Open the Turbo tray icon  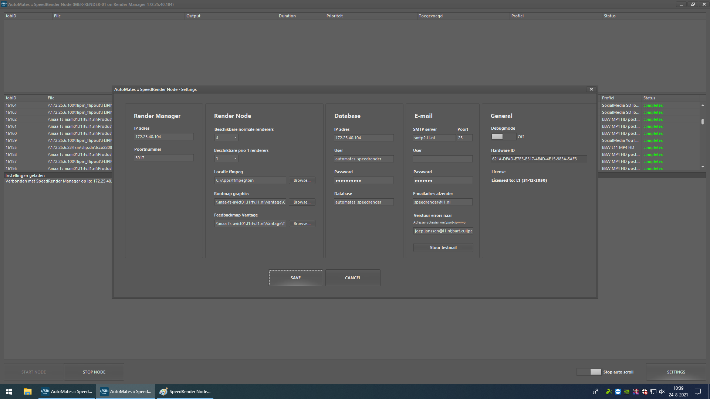pos(636,392)
